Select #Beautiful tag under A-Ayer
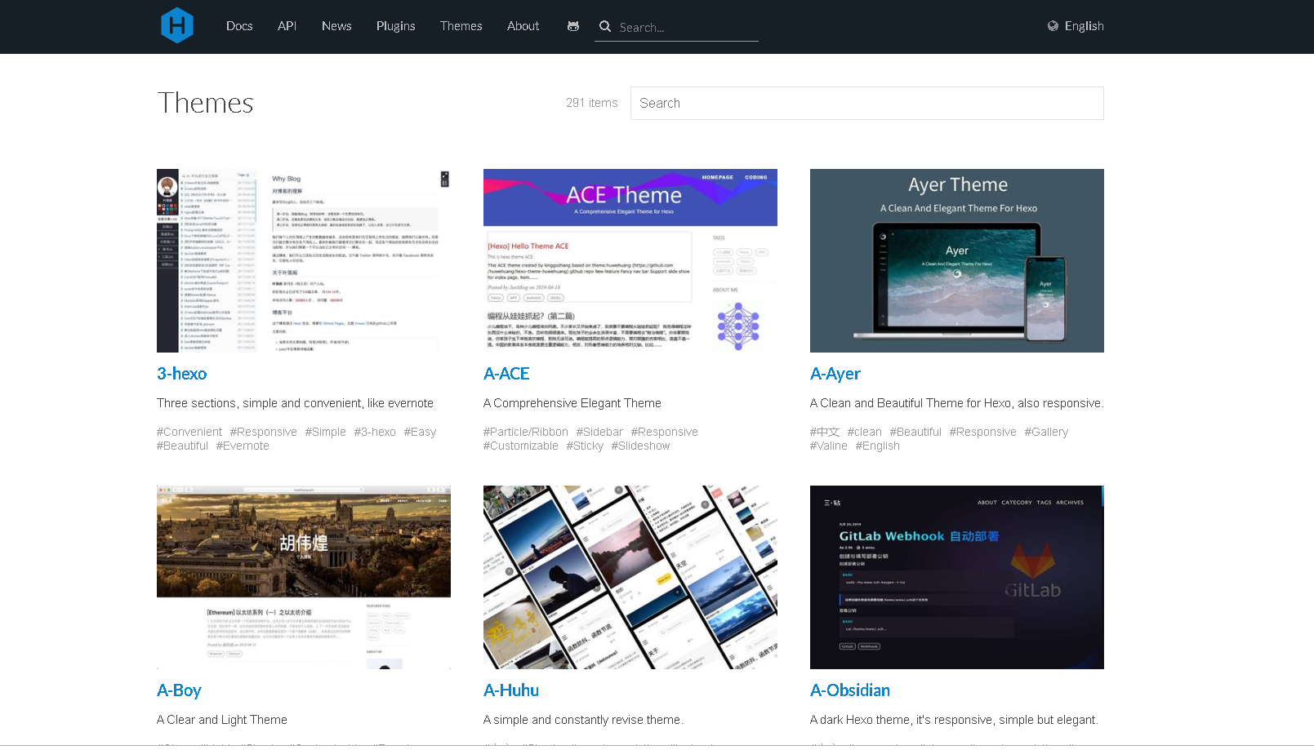Viewport: 1314px width, 750px height. coord(916,432)
